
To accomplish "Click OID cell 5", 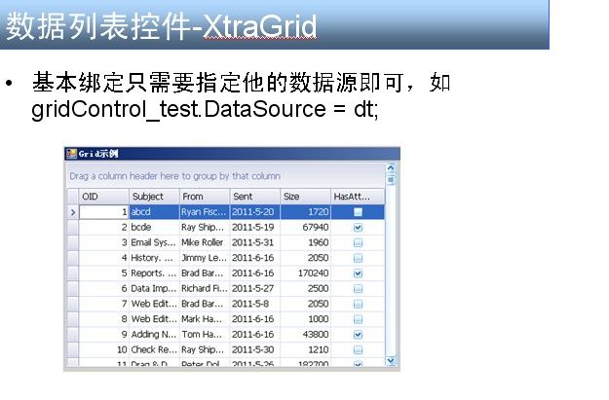I will 103,273.
